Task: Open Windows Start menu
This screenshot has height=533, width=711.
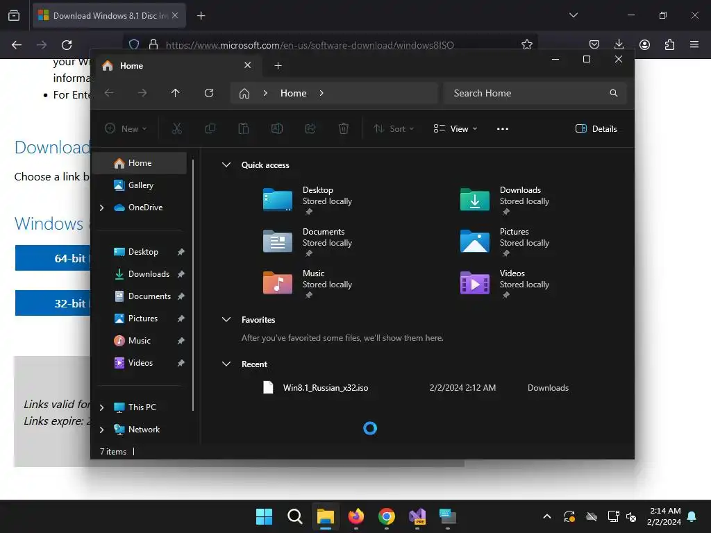Action: tap(264, 516)
